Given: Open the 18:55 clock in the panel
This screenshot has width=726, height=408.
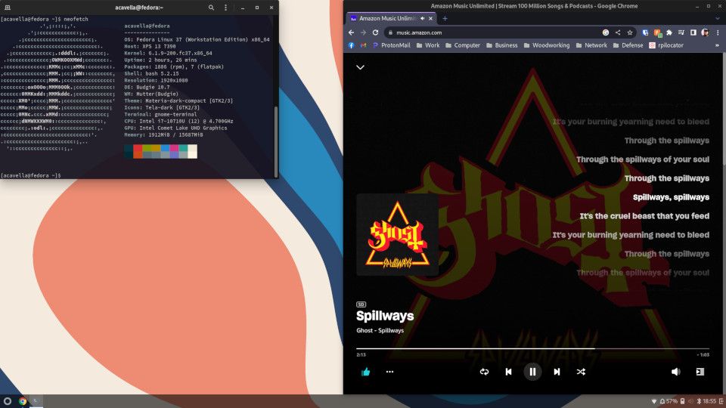Looking at the screenshot, I should [x=709, y=401].
